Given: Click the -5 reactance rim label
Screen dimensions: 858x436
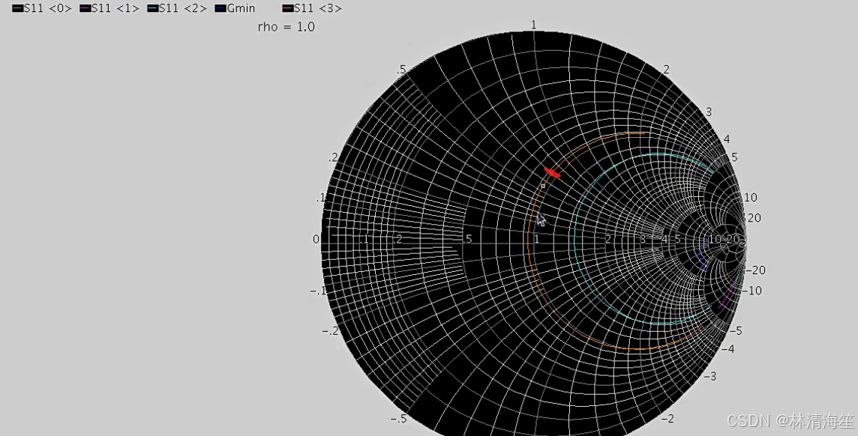Looking at the screenshot, I should (735, 330).
